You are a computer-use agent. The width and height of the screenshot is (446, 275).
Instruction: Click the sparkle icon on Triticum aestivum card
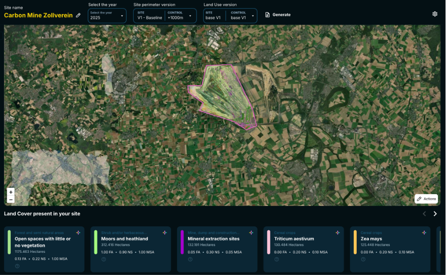click(337, 233)
